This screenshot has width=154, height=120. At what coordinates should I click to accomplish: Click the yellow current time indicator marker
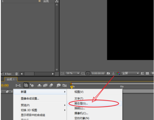72,87
